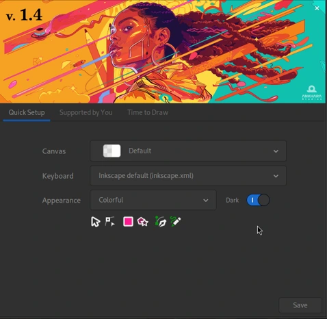Switch to the Time to Draw tab
The image size is (327, 319).
[x=148, y=112]
